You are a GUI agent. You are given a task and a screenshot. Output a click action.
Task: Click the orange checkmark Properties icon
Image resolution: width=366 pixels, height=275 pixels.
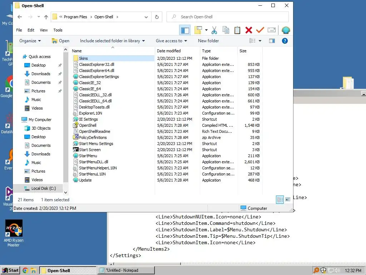tap(260, 30)
